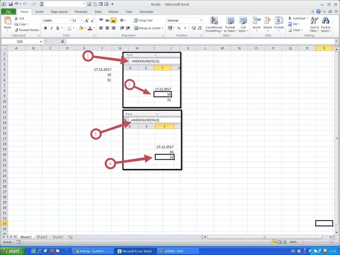Expand the Merge & Center dropdown arrow

click(x=163, y=28)
